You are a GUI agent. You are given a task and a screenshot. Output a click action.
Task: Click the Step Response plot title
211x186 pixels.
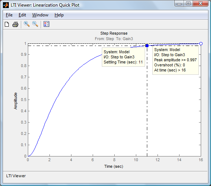pyautogui.click(x=114, y=33)
